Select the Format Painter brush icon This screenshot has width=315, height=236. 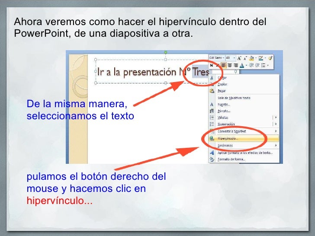270,58
